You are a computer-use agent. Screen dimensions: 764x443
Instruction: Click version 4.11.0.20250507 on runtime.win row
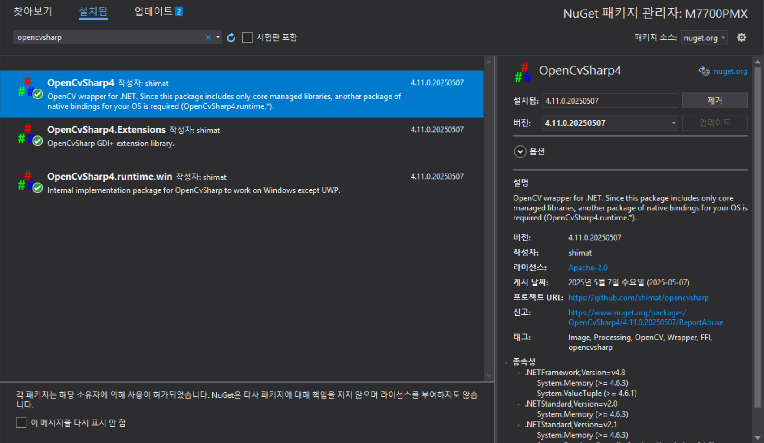click(x=437, y=177)
